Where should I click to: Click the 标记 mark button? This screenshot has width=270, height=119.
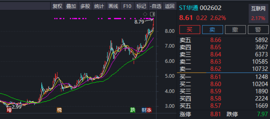[141, 6]
